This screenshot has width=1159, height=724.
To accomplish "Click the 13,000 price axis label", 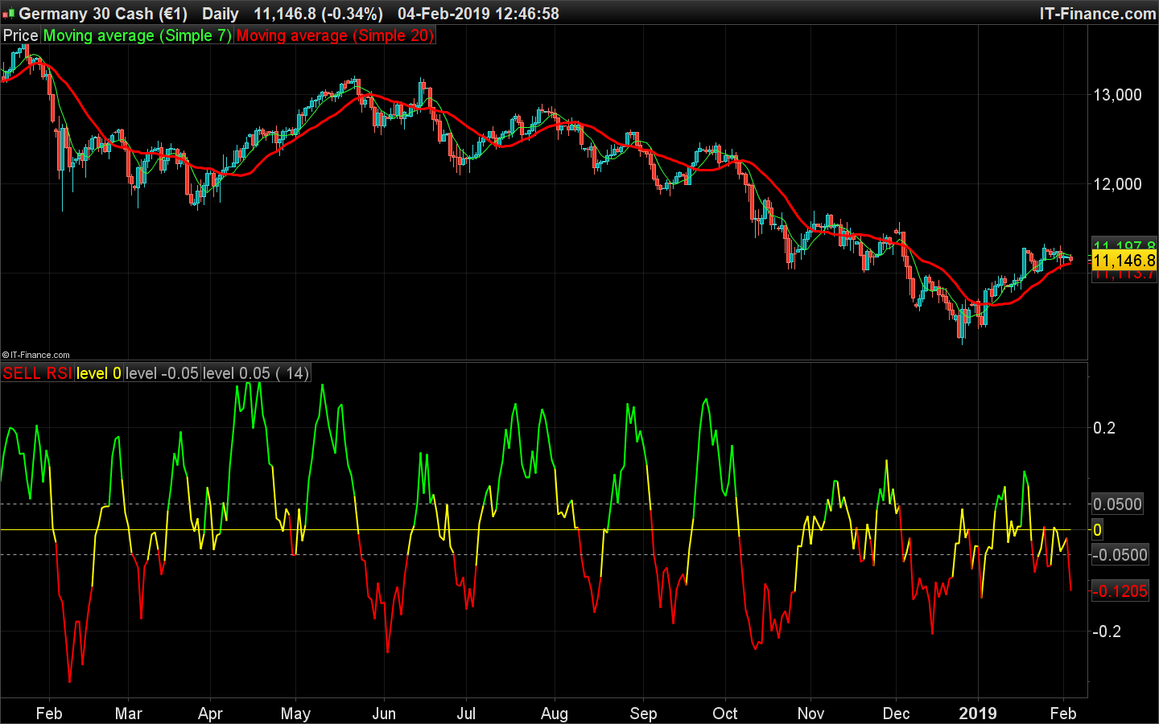I will (x=1117, y=95).
